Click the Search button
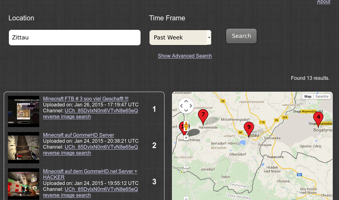Viewport: 339px width, 200px height. [241, 36]
